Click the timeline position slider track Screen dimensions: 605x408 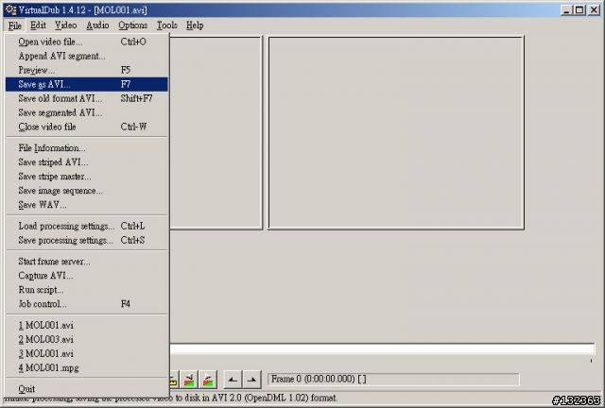(382, 349)
